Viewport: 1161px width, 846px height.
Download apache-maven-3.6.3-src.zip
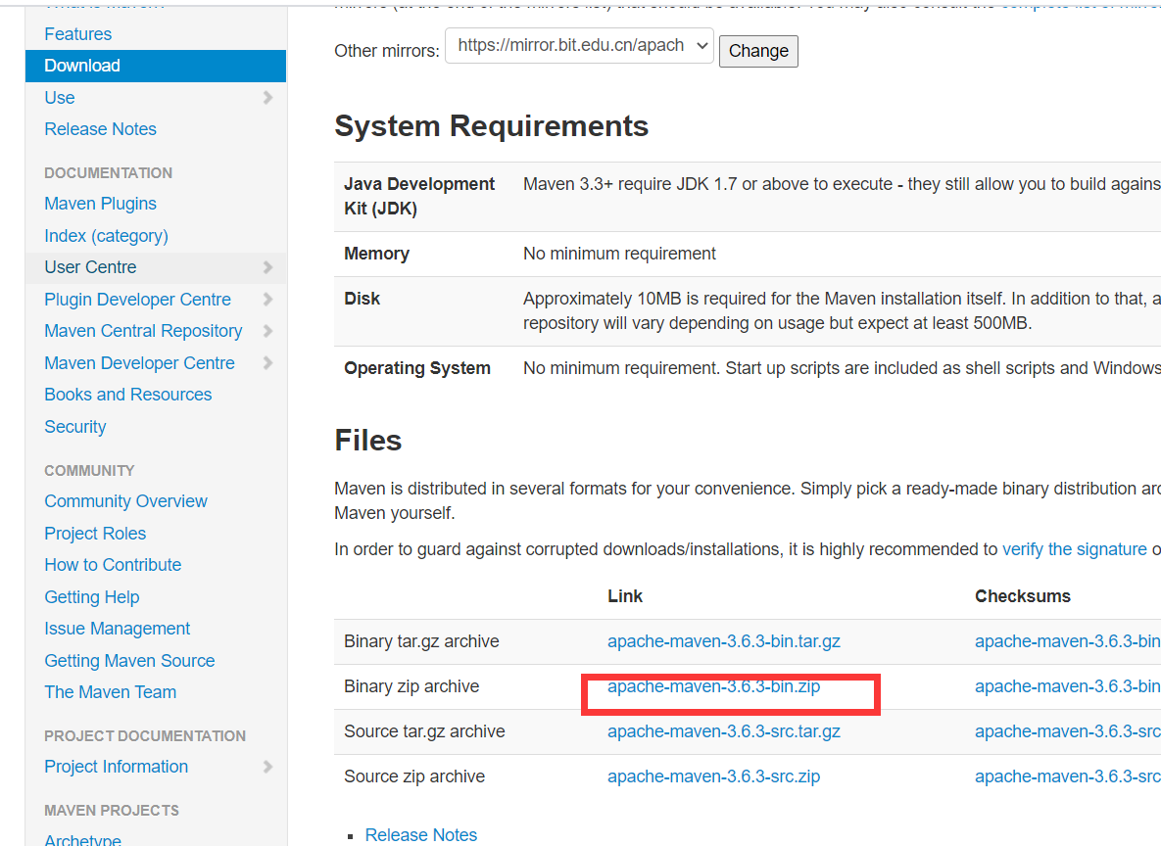pos(714,776)
